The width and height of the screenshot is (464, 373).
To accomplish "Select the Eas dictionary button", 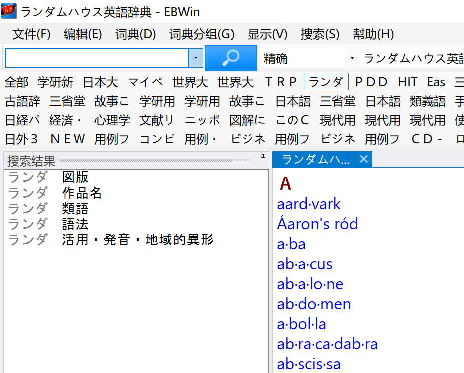I will tap(436, 82).
